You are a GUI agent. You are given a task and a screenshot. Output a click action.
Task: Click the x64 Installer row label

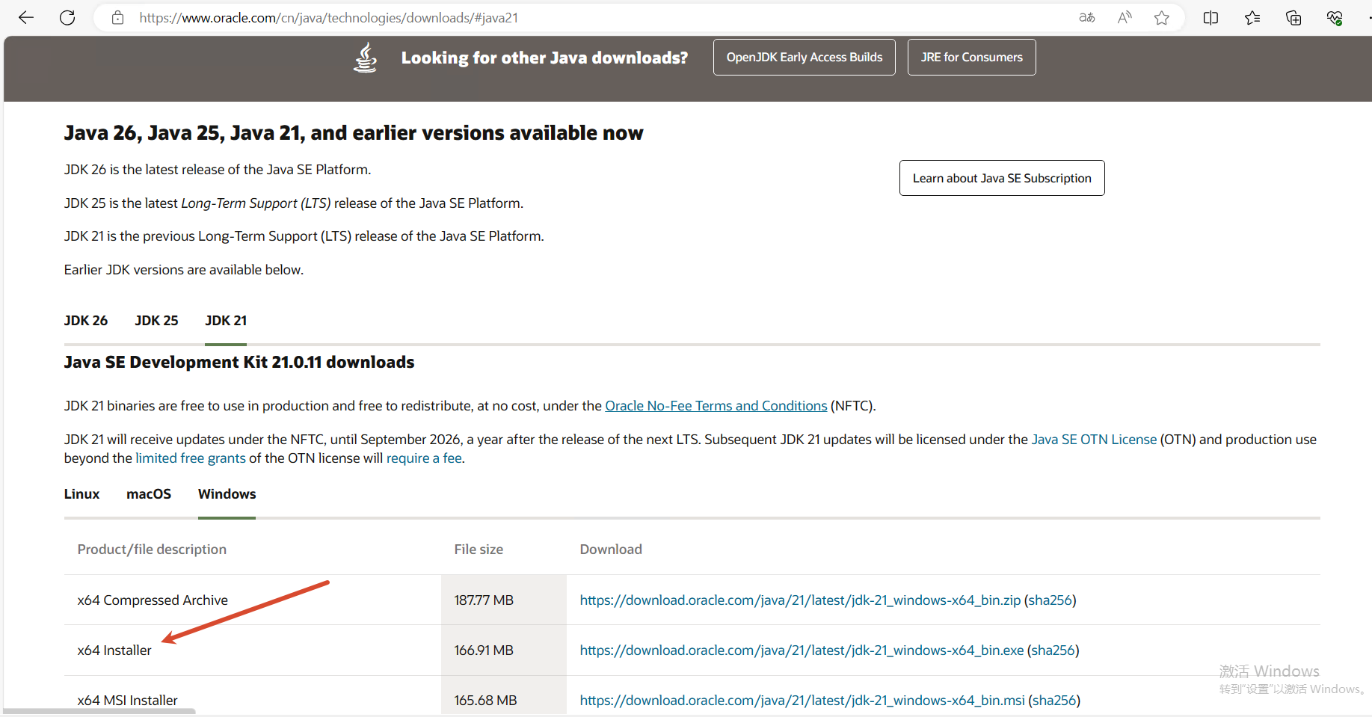click(x=114, y=650)
